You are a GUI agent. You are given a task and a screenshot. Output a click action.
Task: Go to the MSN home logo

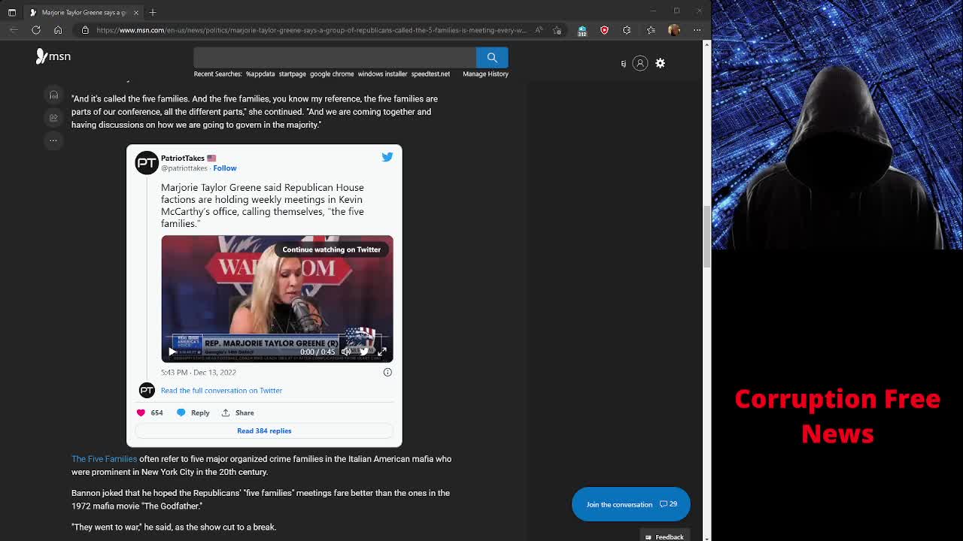click(53, 56)
